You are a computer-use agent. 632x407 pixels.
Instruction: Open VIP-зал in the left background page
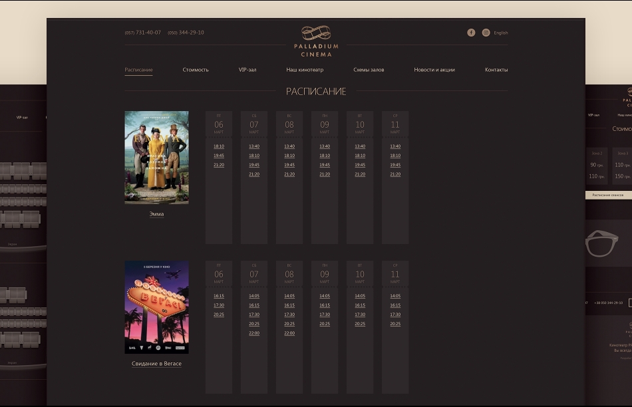(x=22, y=117)
